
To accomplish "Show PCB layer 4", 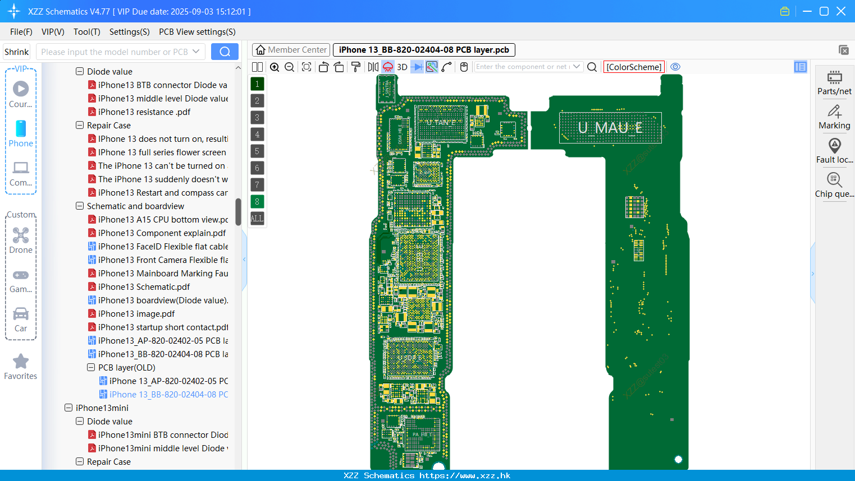I will [257, 135].
